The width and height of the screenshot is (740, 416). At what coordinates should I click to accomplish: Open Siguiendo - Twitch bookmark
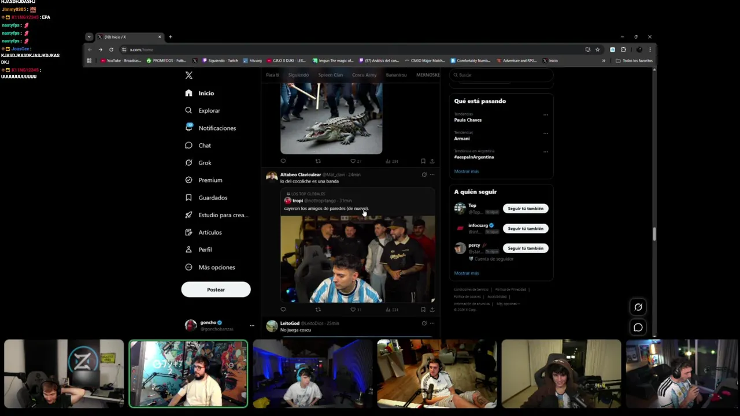(219, 61)
